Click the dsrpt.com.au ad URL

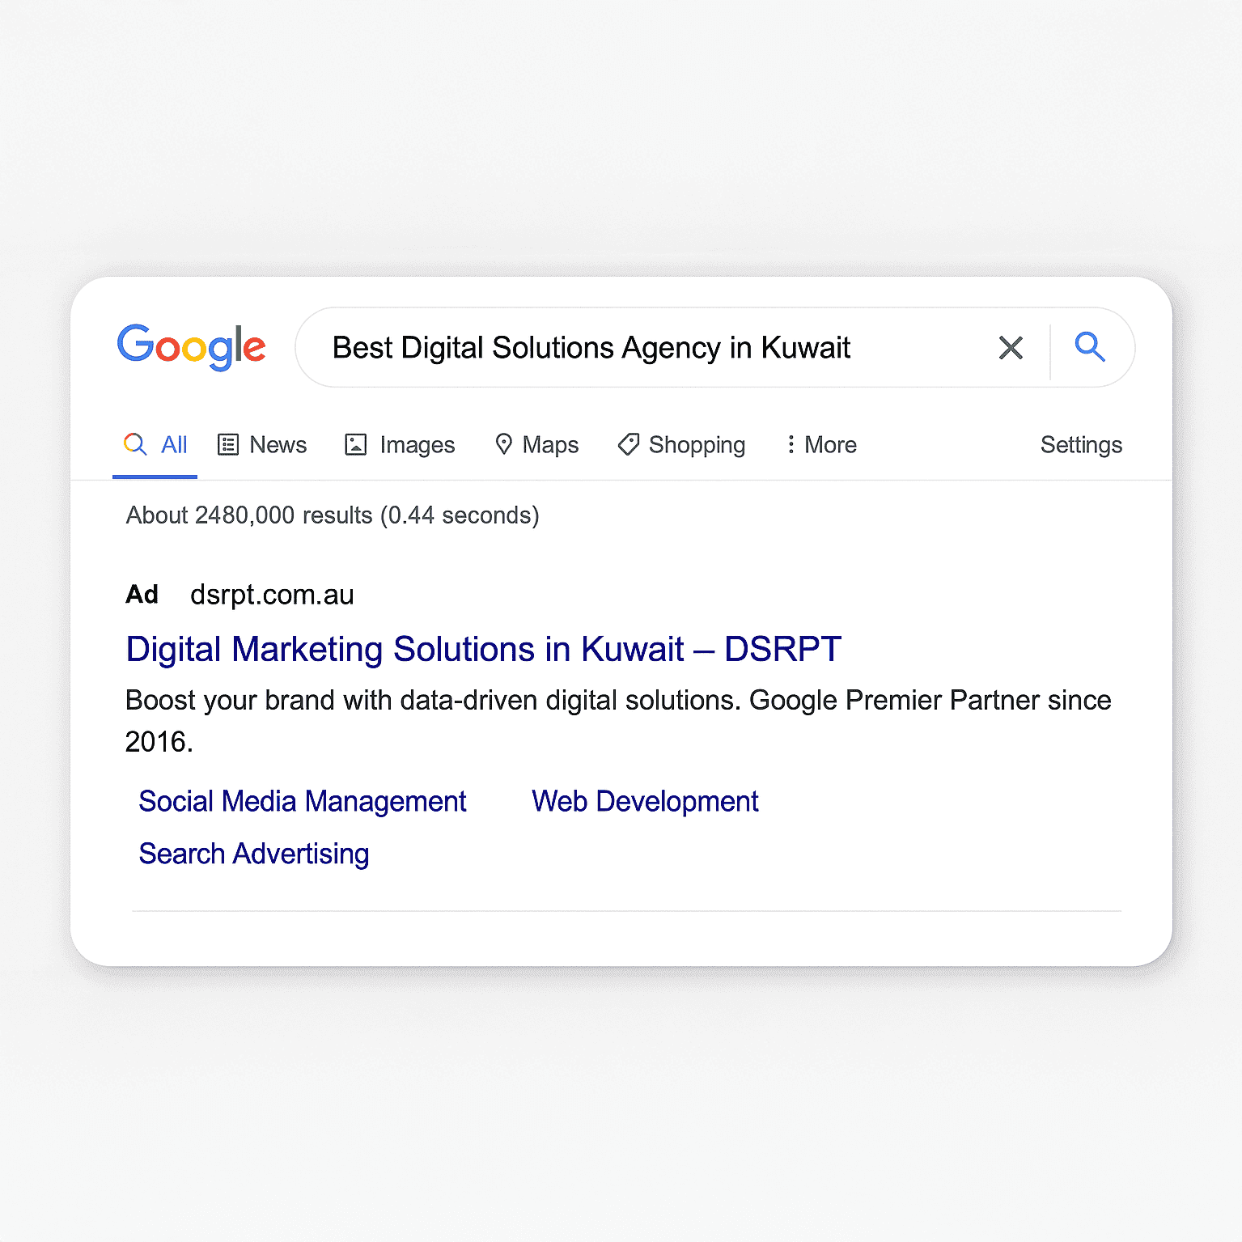point(272,595)
